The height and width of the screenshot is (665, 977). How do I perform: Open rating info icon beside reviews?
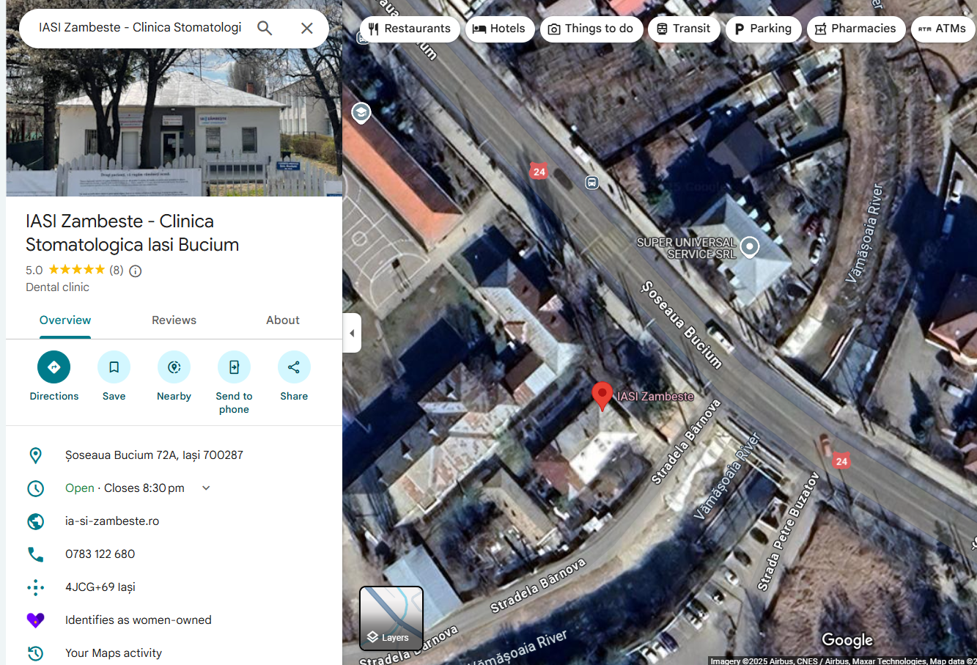(136, 271)
